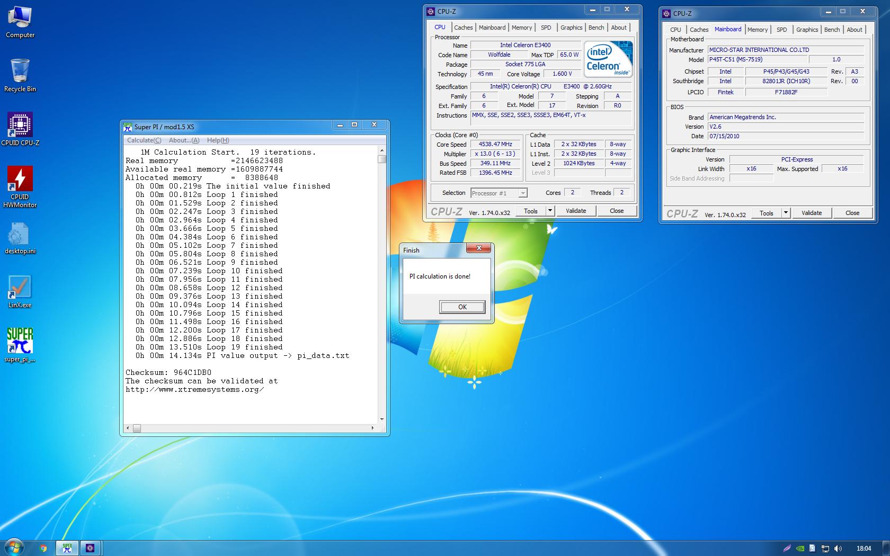The image size is (890, 556).
Task: Click the pink feather tray icon
Action: pos(787,549)
